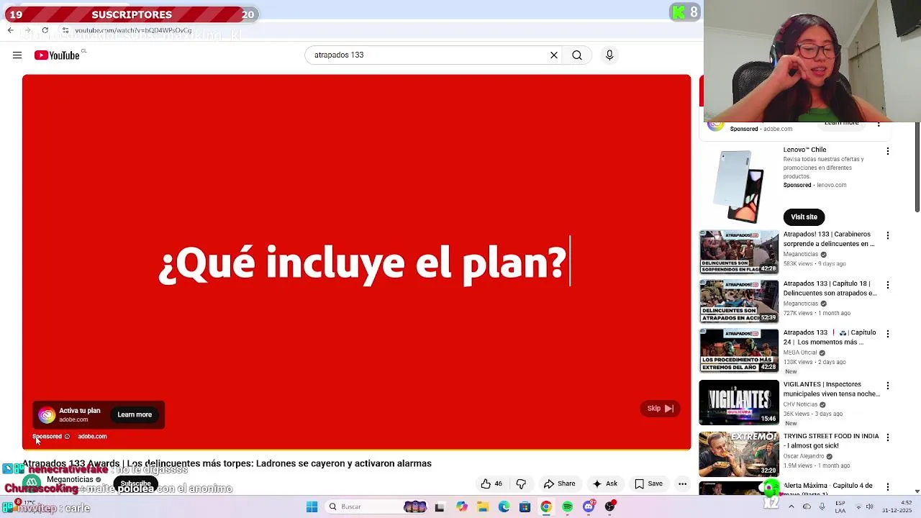Open the Ask AI button
This screenshot has height=518, width=921.
605,484
